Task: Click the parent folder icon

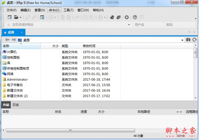Action: (188, 40)
